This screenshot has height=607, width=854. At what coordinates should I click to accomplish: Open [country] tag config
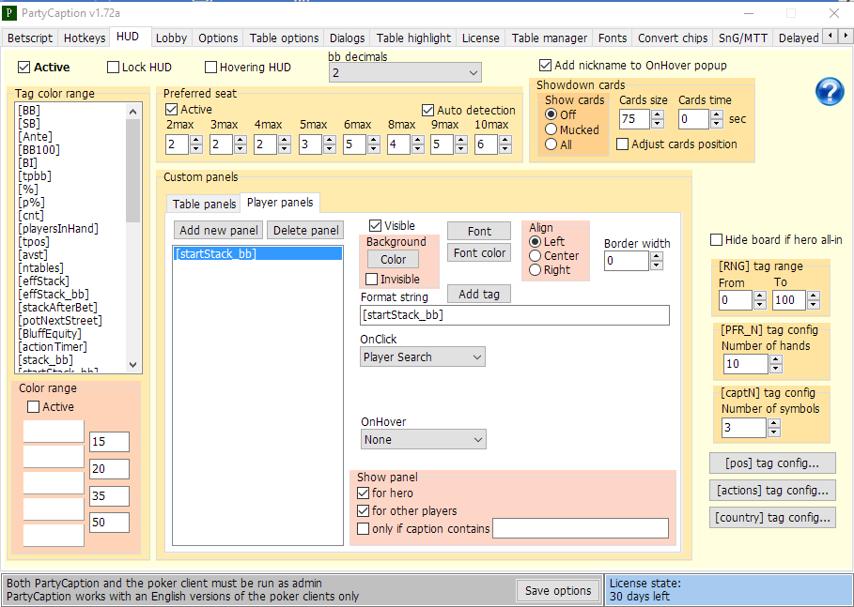pyautogui.click(x=772, y=517)
